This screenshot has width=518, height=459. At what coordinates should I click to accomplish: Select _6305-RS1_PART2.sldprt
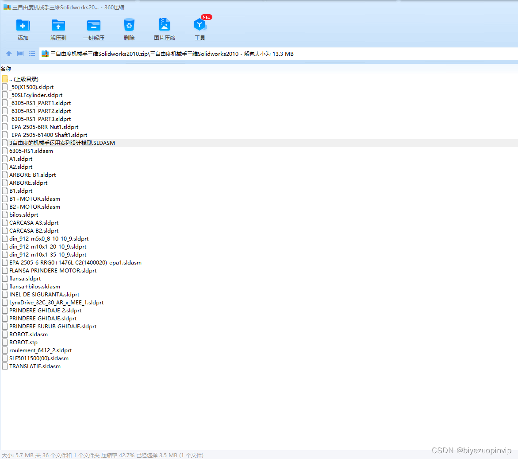click(x=40, y=111)
